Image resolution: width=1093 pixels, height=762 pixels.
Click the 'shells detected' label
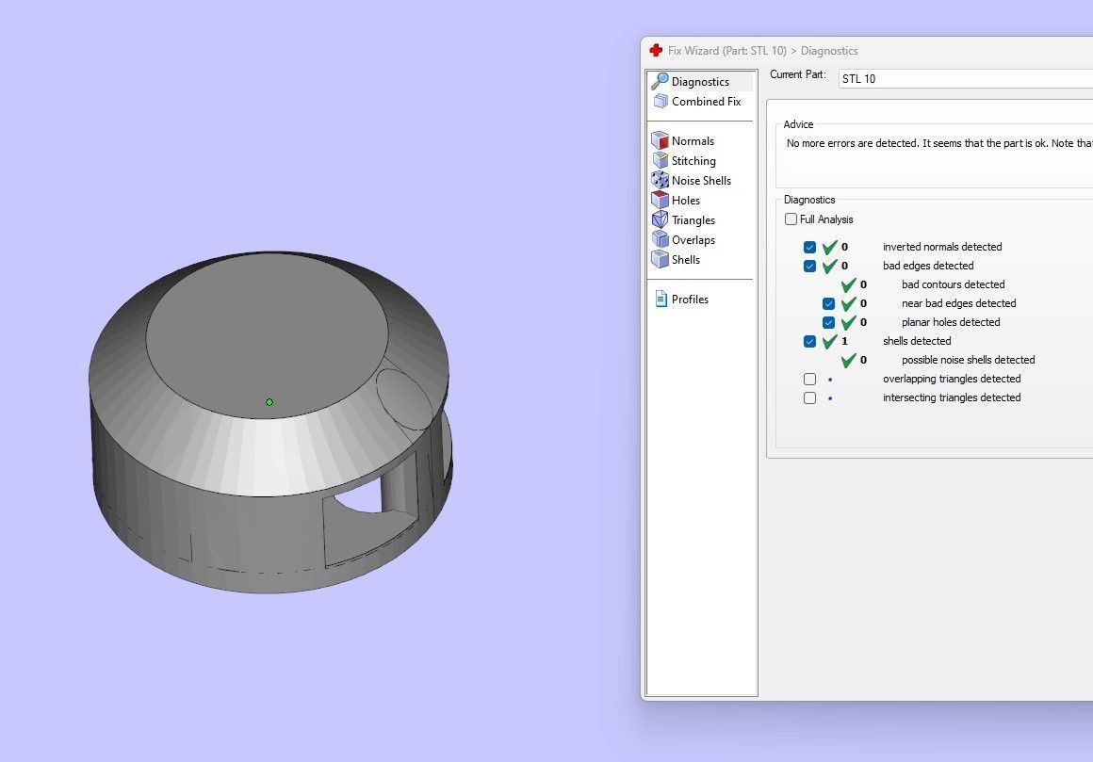point(917,341)
